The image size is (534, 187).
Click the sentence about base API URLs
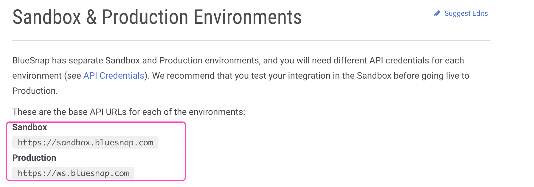coord(128,112)
